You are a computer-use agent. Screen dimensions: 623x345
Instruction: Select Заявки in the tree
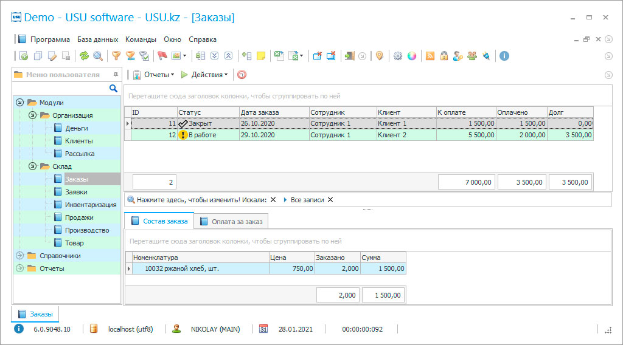tap(76, 192)
